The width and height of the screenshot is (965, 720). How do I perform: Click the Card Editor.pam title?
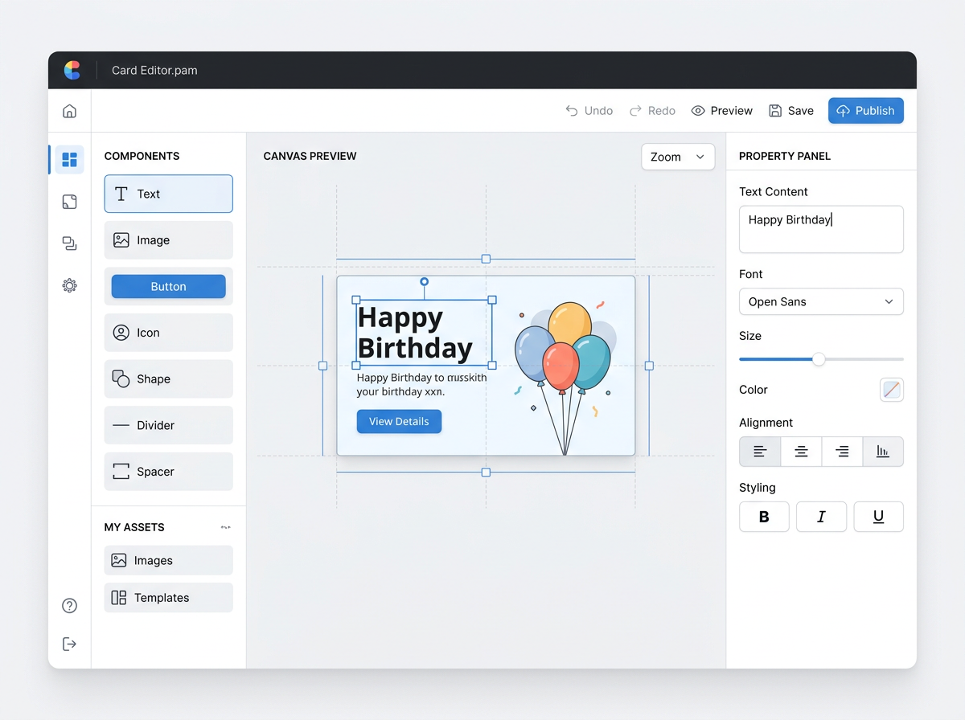click(x=154, y=70)
